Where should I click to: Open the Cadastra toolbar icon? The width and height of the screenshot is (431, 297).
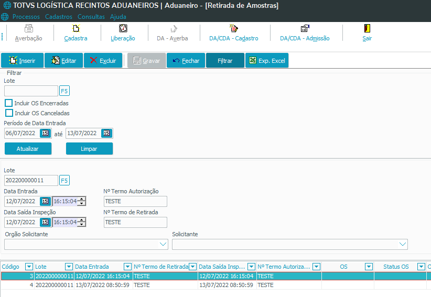click(x=76, y=32)
